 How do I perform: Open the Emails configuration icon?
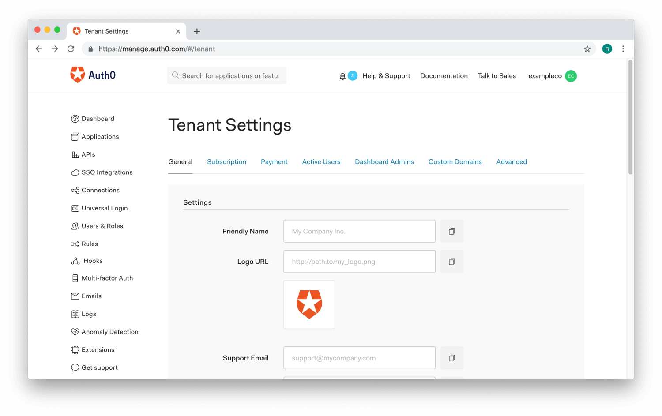click(x=75, y=296)
